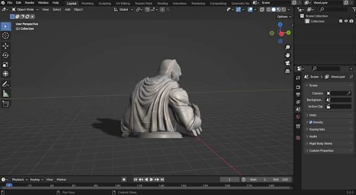
Task: Choose the Move tool
Action: tap(6, 46)
